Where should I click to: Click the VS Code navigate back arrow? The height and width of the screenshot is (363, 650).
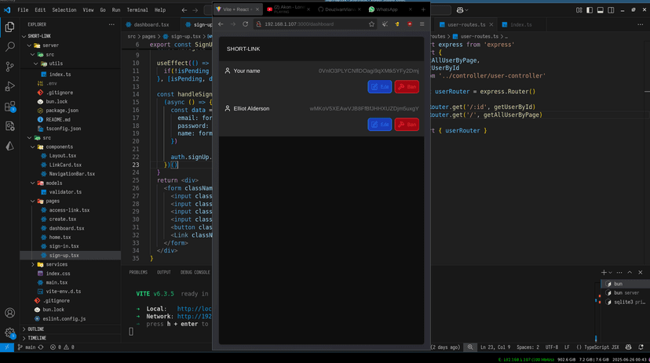tap(184, 10)
